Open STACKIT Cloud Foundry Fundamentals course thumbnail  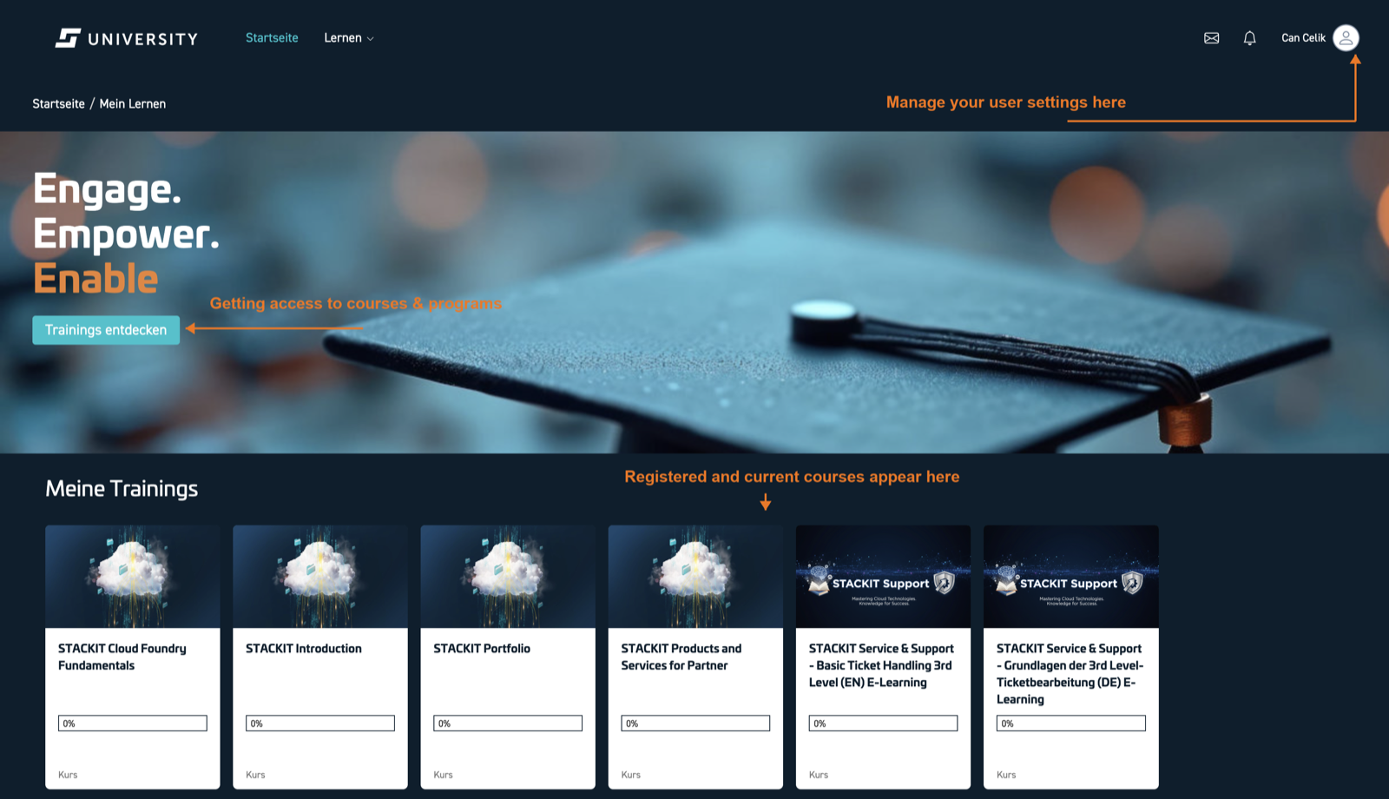tap(133, 577)
